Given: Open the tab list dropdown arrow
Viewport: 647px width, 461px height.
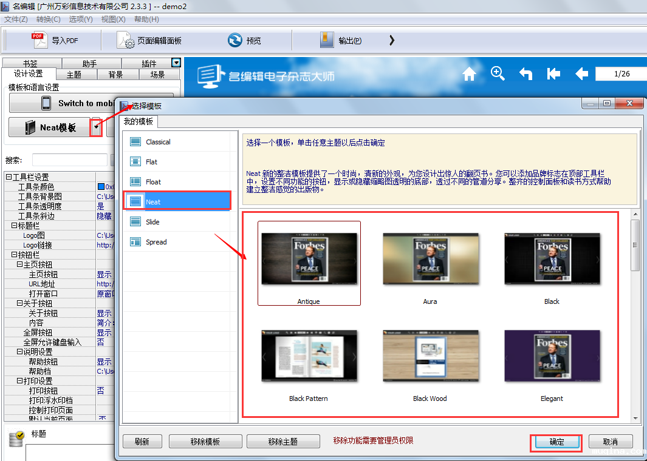Looking at the screenshot, I should point(176,62).
